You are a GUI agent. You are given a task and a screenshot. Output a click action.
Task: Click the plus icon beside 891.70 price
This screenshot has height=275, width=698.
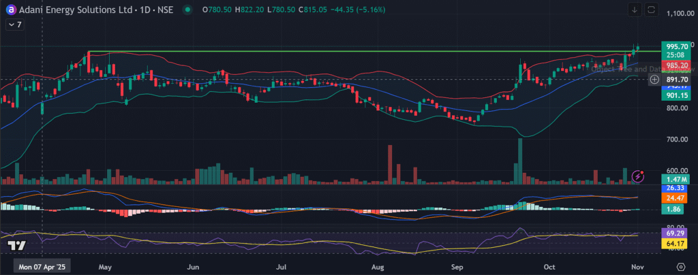tap(654, 80)
